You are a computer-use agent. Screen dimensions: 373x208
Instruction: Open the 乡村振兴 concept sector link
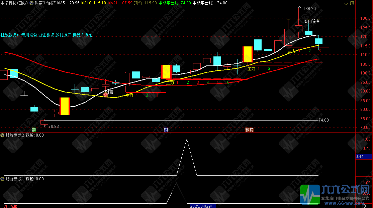63,34
